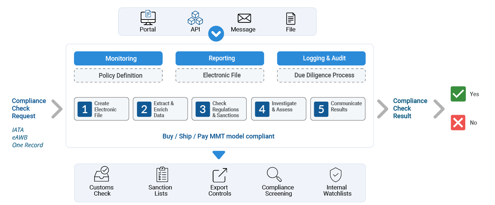
Task: Click the One Record text
Action: (x=28, y=145)
